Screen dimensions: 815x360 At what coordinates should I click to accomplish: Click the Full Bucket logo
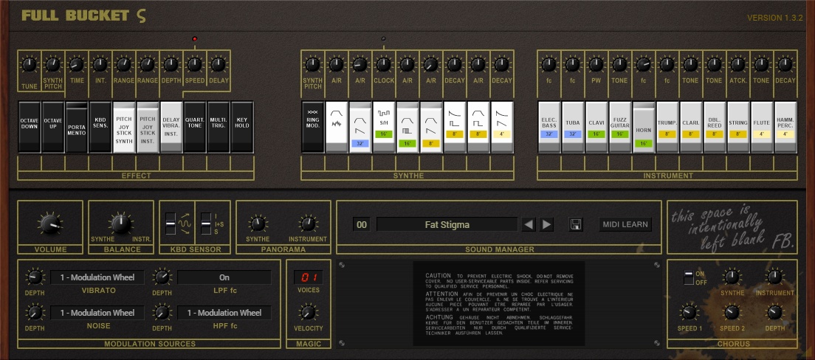83,16
